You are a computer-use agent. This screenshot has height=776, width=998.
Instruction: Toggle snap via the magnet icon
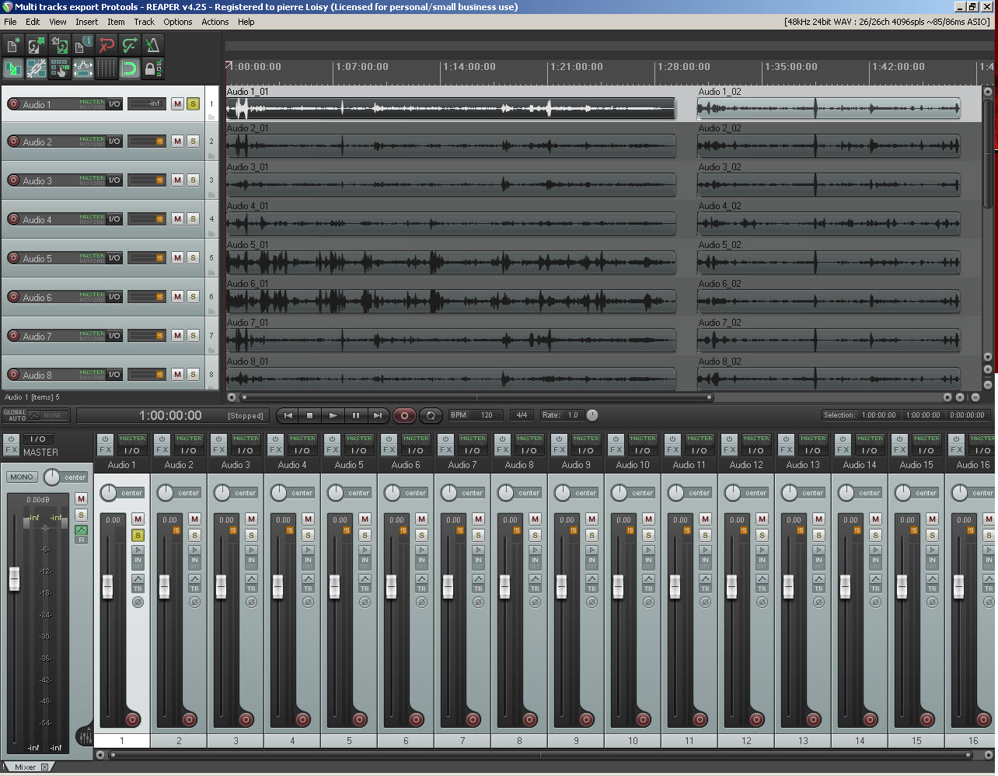point(129,69)
